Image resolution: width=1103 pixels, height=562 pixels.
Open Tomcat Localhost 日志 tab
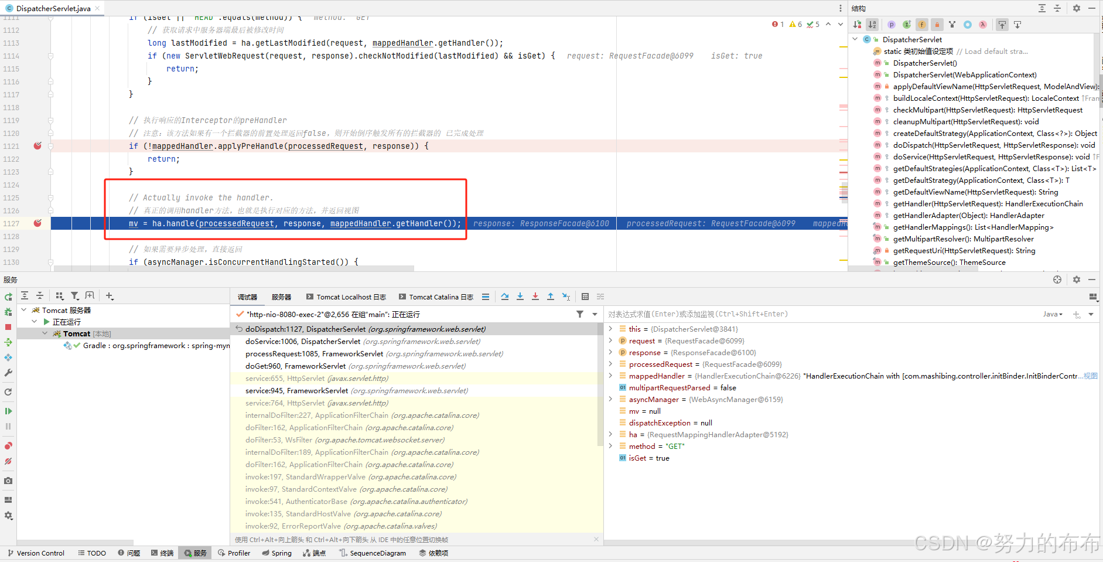346,297
